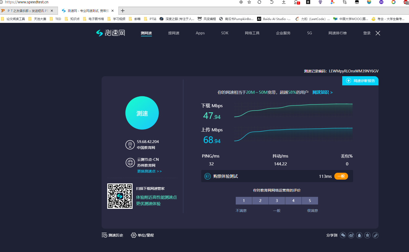The width and height of the screenshot is (409, 252).
Task: Bookmark page with star icon
Action: pos(249,2)
